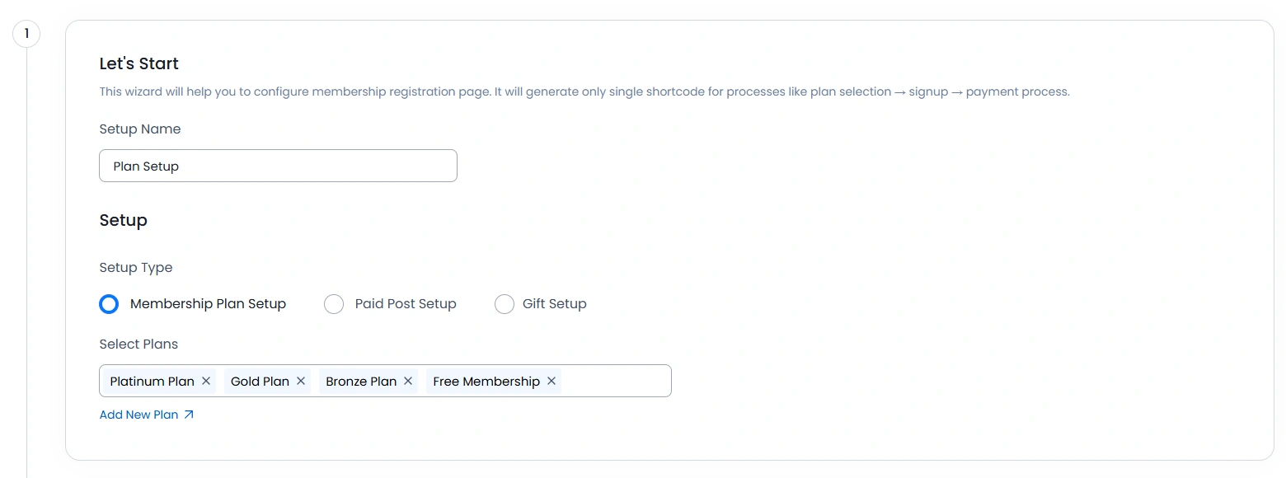This screenshot has width=1286, height=478.
Task: Click the external link arrow beside Add New Plan
Action: click(188, 415)
